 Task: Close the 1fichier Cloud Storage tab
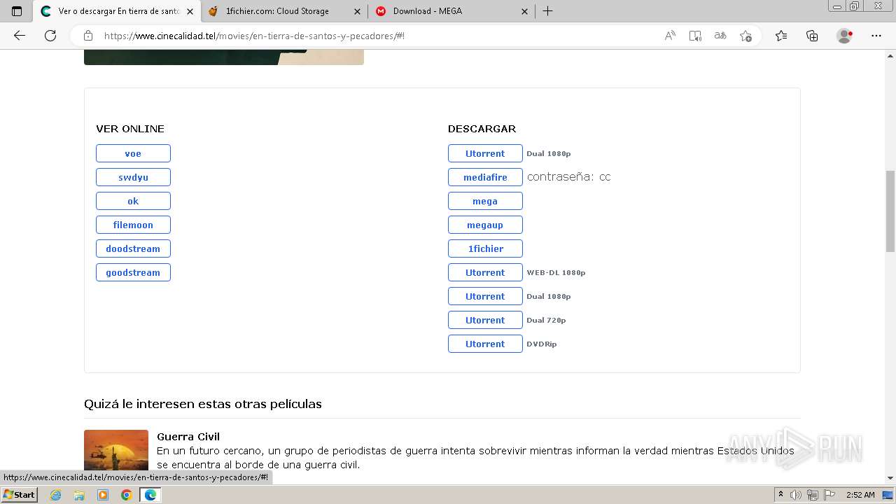point(357,11)
